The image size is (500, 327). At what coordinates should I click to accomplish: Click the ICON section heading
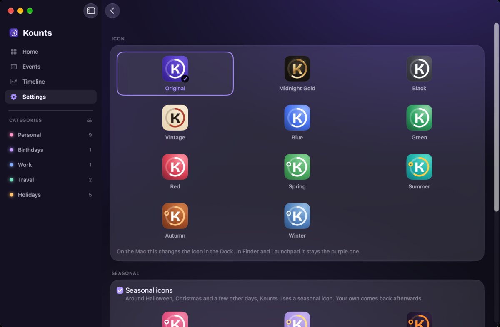point(118,39)
